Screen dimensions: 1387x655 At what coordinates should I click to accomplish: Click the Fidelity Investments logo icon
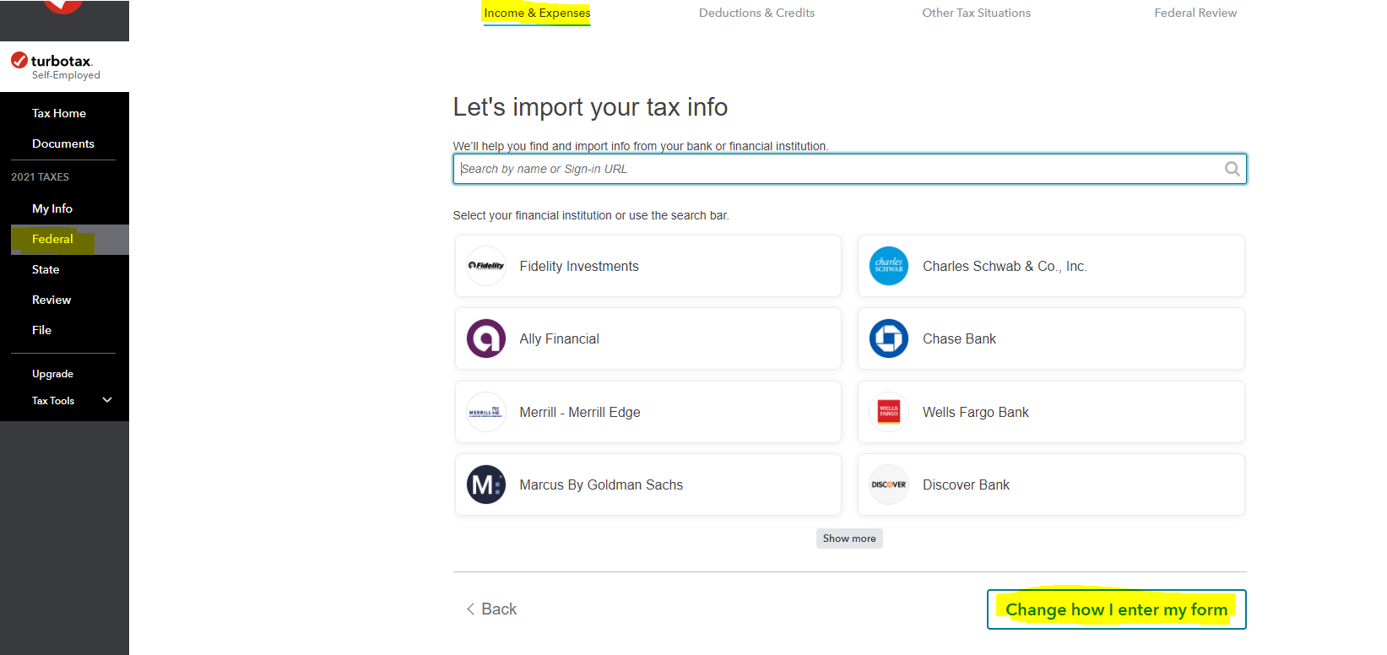coord(486,266)
